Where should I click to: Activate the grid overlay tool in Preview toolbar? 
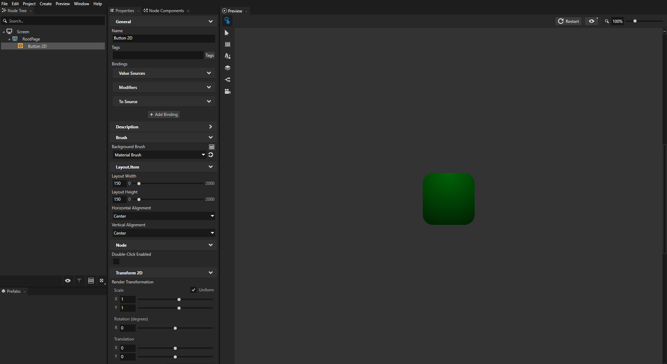click(227, 44)
